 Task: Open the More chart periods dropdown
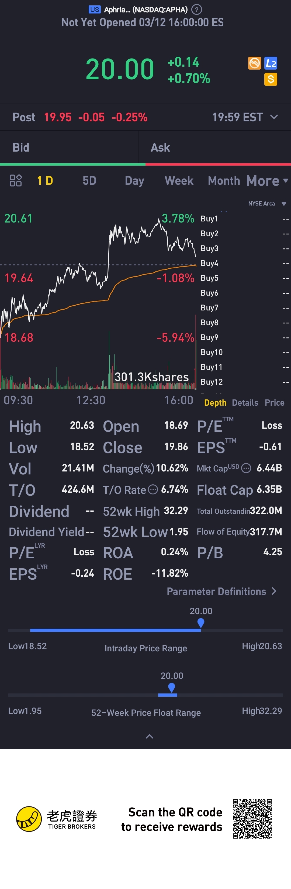tap(266, 180)
